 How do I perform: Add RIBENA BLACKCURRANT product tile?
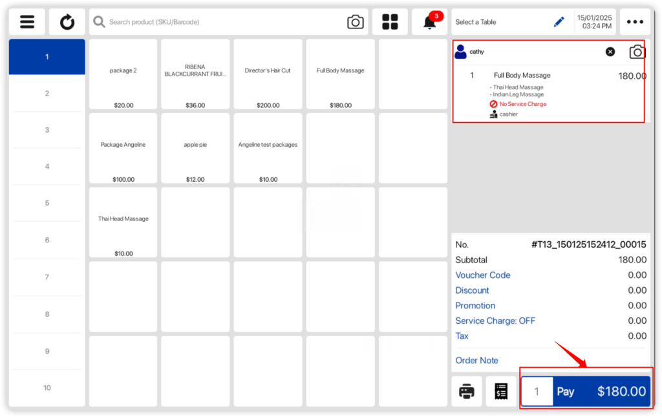(195, 74)
